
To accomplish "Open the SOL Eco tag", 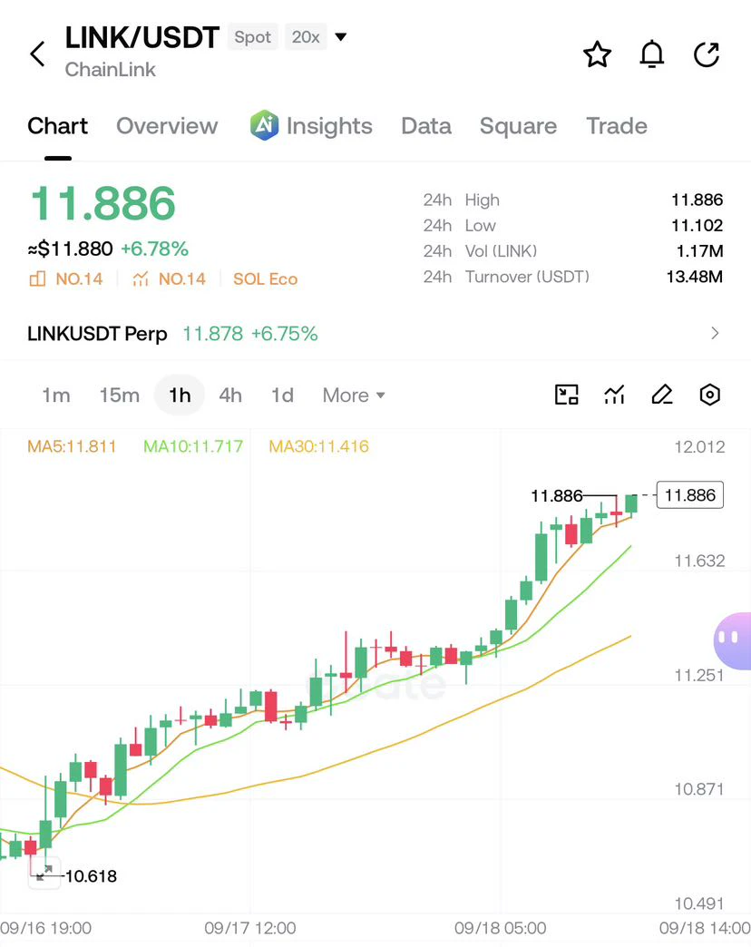I will [x=265, y=279].
